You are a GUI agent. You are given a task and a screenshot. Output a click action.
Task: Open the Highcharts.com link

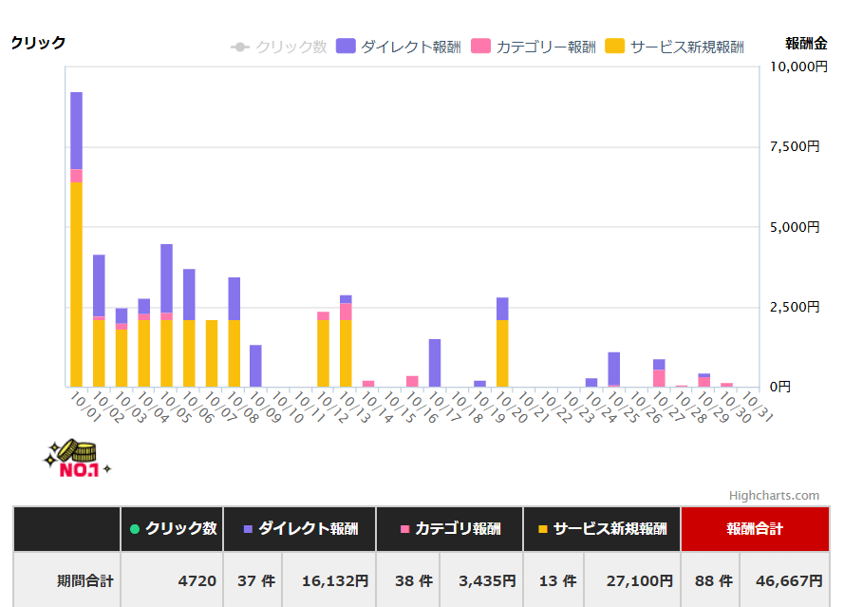[x=773, y=495]
